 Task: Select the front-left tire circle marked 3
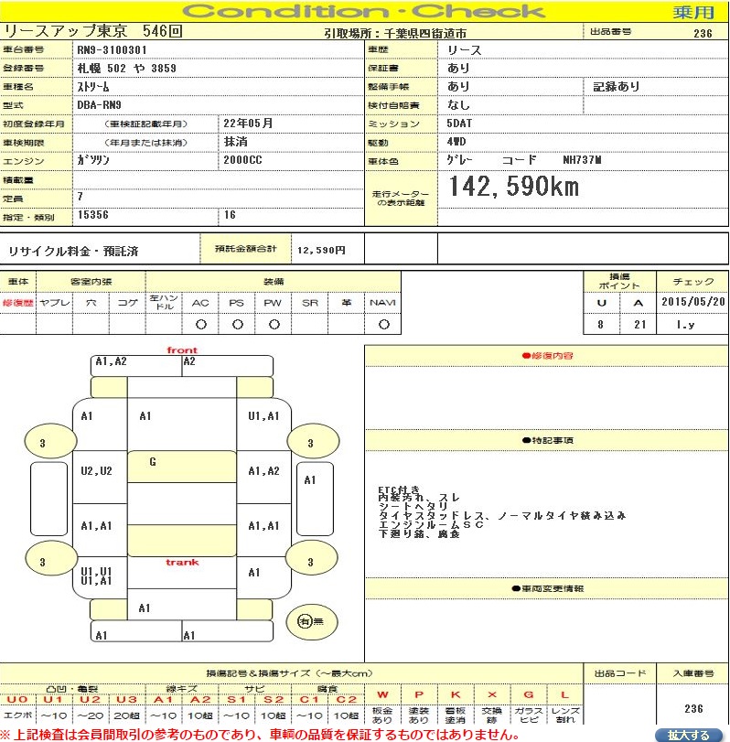(42, 443)
